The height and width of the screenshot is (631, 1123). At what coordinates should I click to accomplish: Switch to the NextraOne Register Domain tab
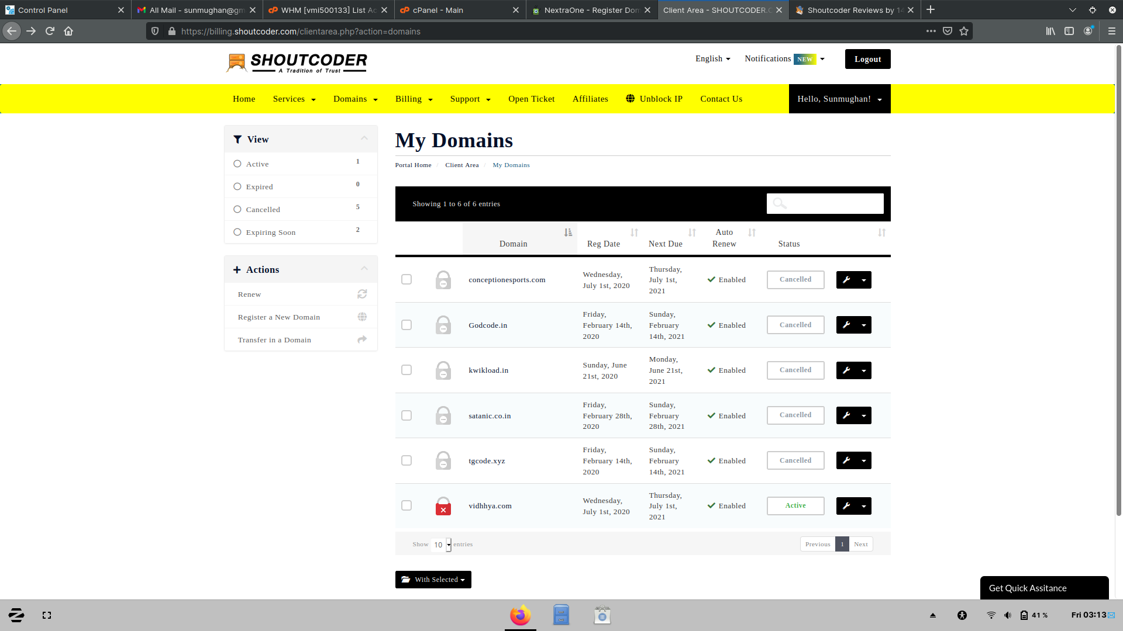(592, 10)
